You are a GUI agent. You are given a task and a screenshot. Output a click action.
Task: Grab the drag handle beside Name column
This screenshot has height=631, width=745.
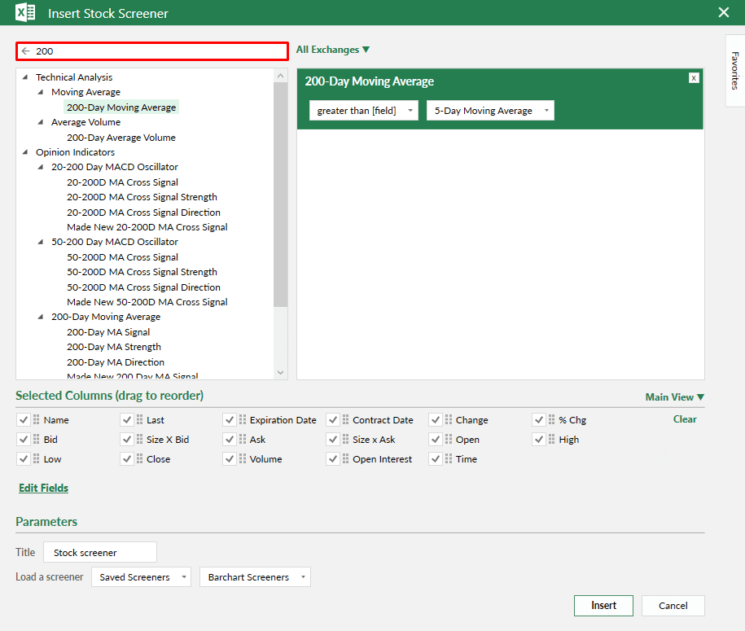[x=36, y=420]
